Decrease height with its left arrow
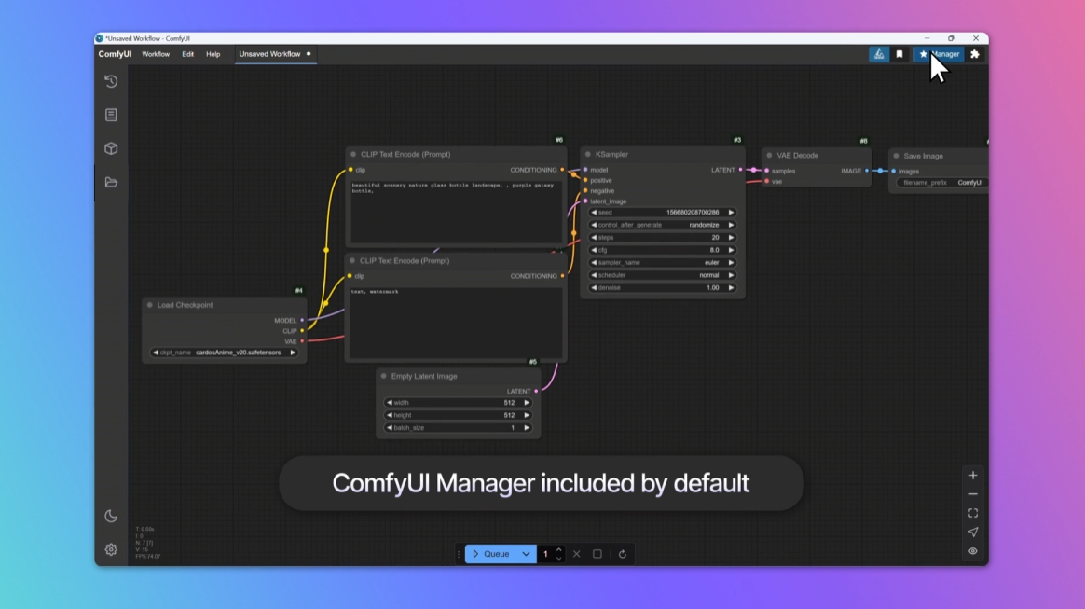 coord(390,415)
